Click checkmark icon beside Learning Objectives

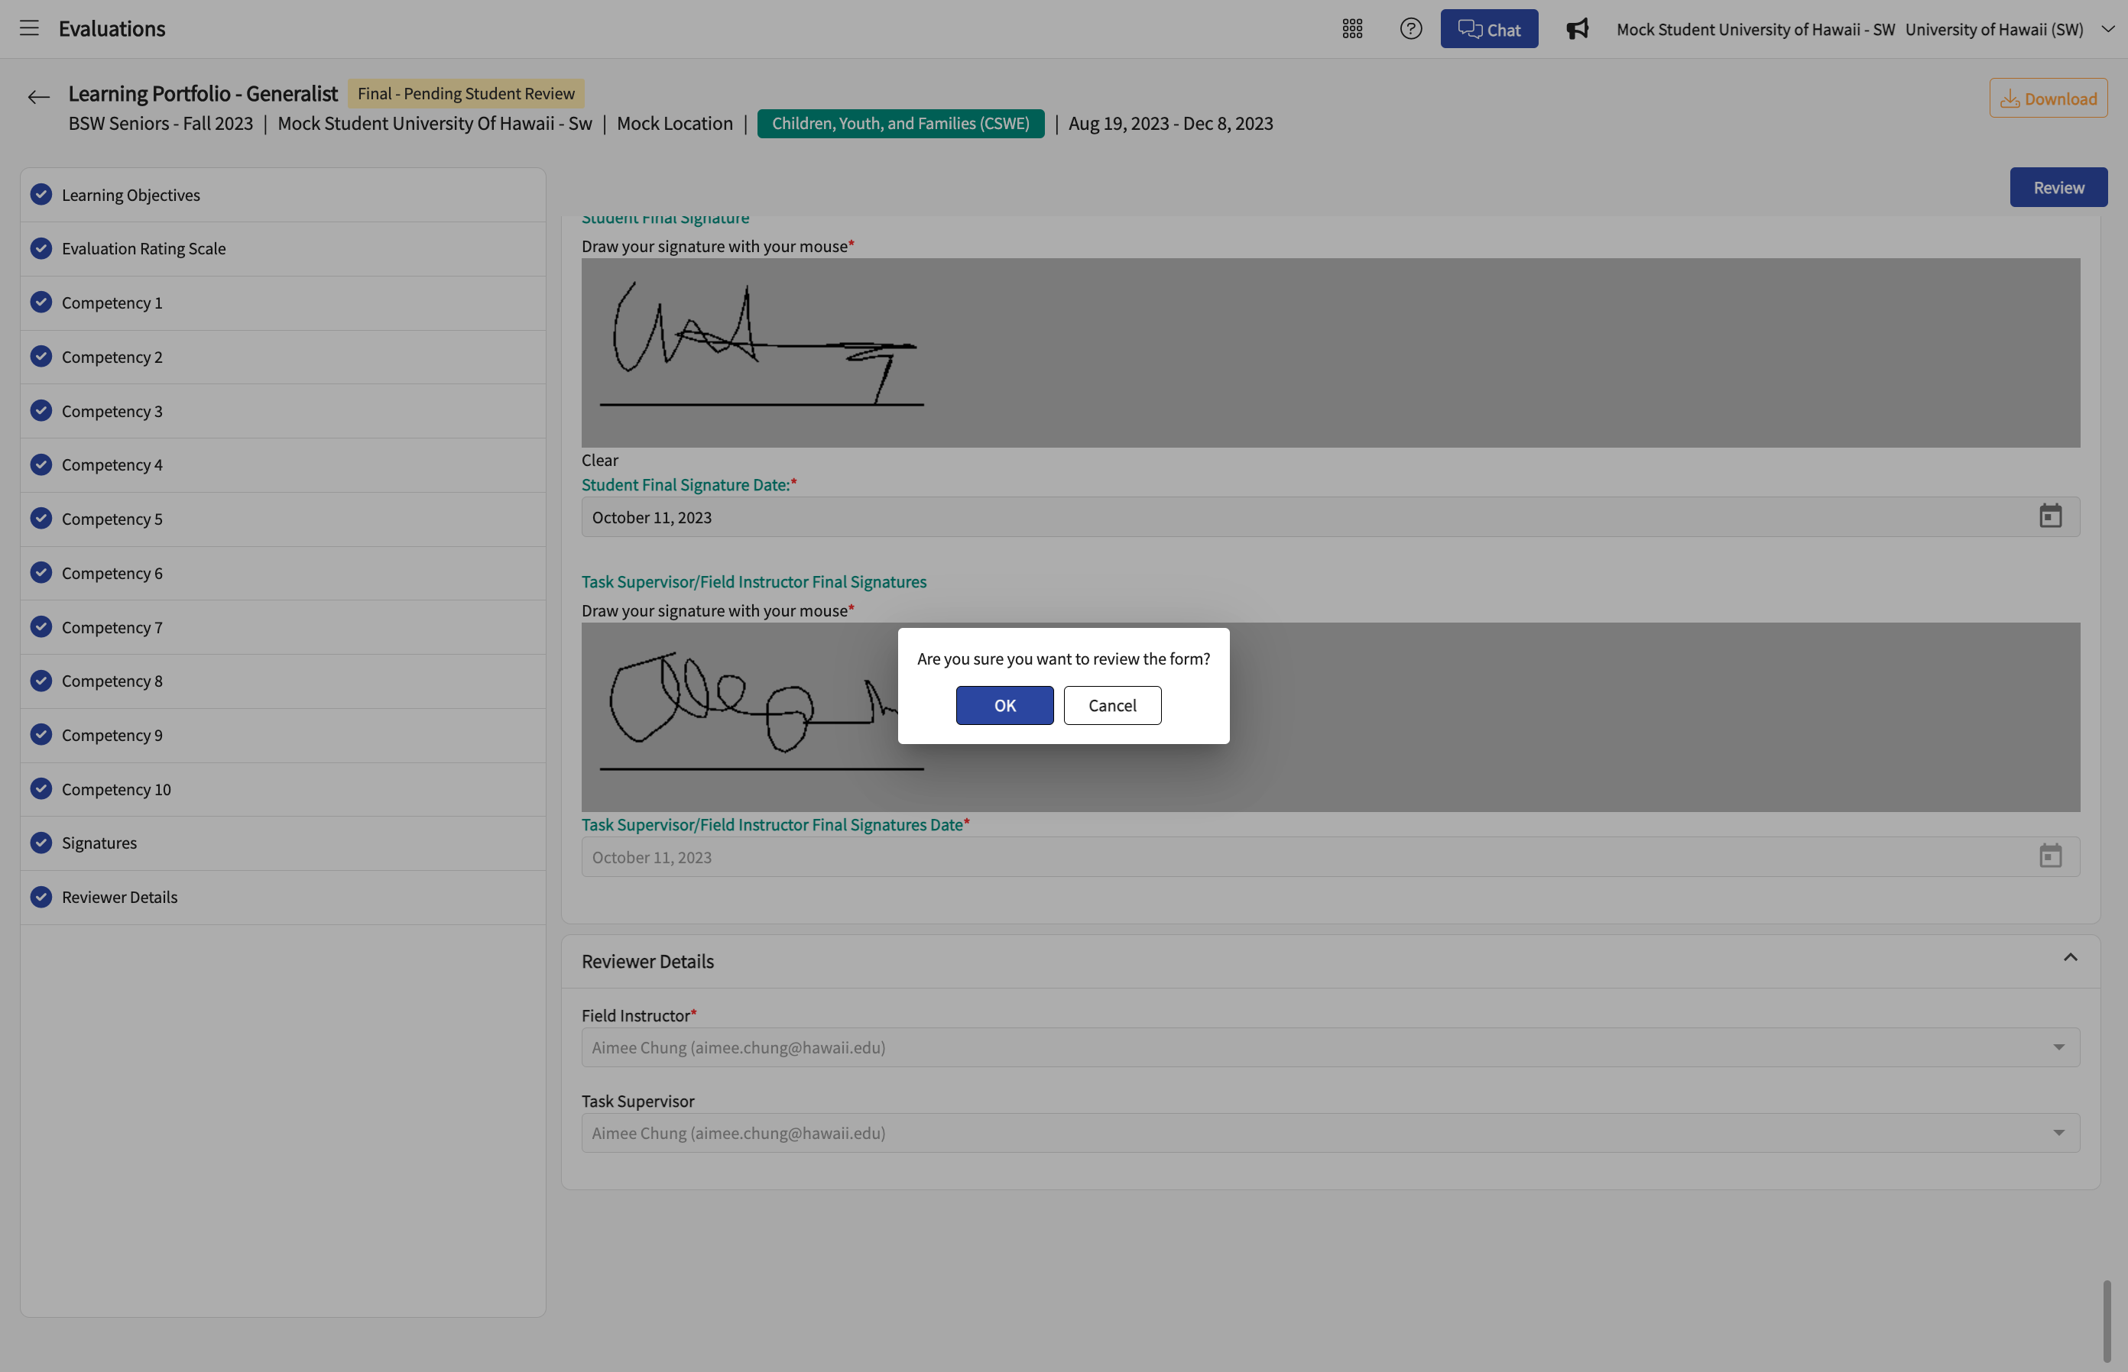click(x=41, y=194)
